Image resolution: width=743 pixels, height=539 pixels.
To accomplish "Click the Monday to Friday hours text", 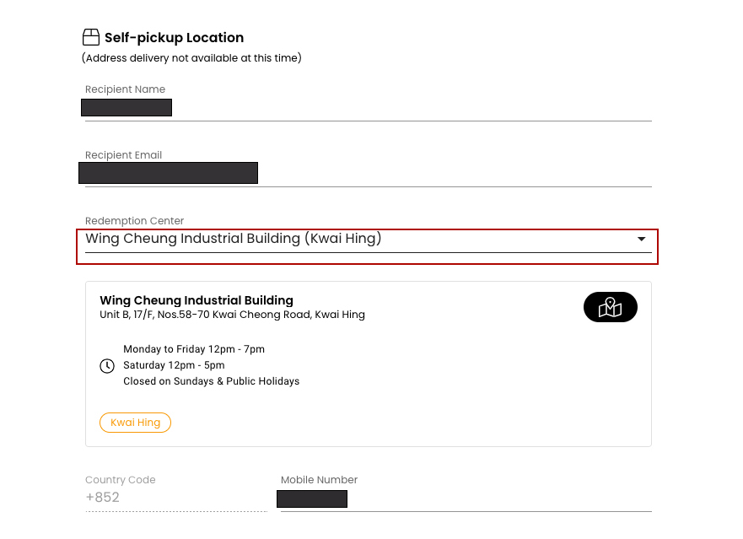I will tap(194, 349).
